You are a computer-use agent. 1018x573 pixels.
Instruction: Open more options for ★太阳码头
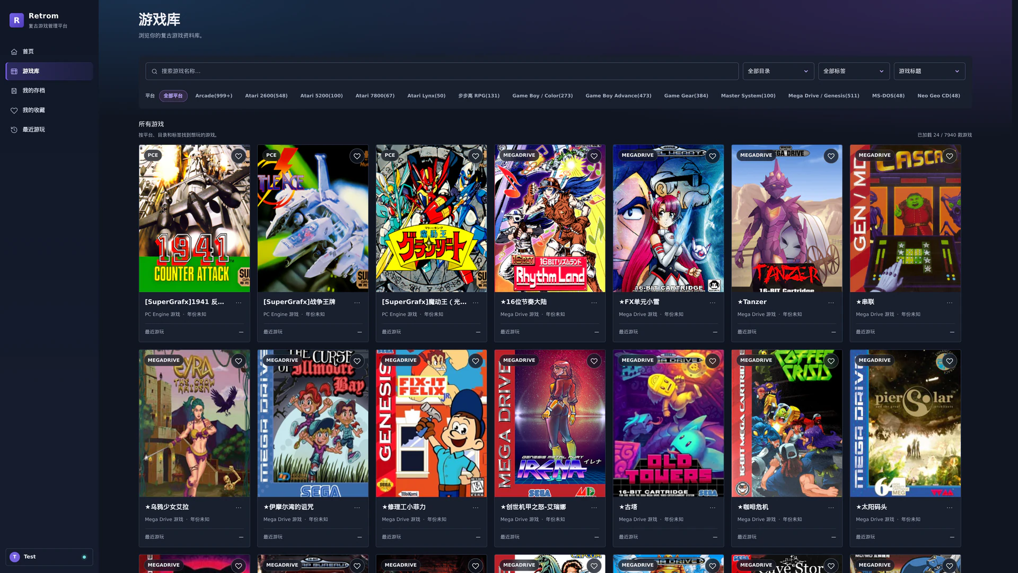coord(950,508)
